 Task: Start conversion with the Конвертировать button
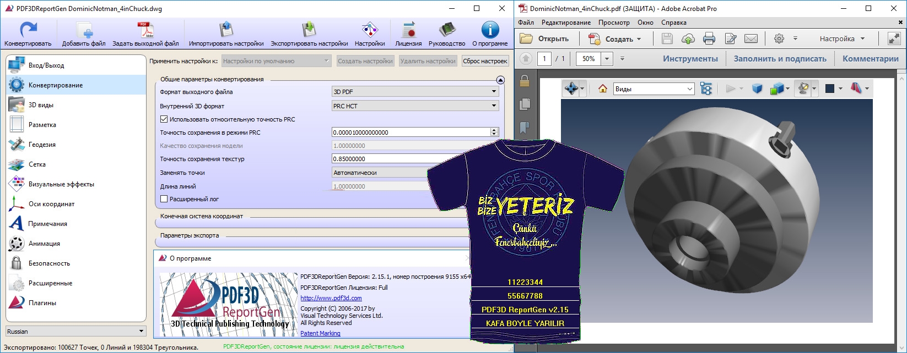(28, 34)
